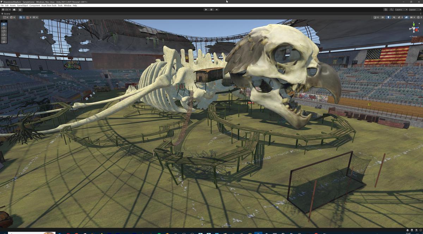Select the Rotate tool
Image resolution: width=423 pixels, height=234 pixels.
pos(4,31)
